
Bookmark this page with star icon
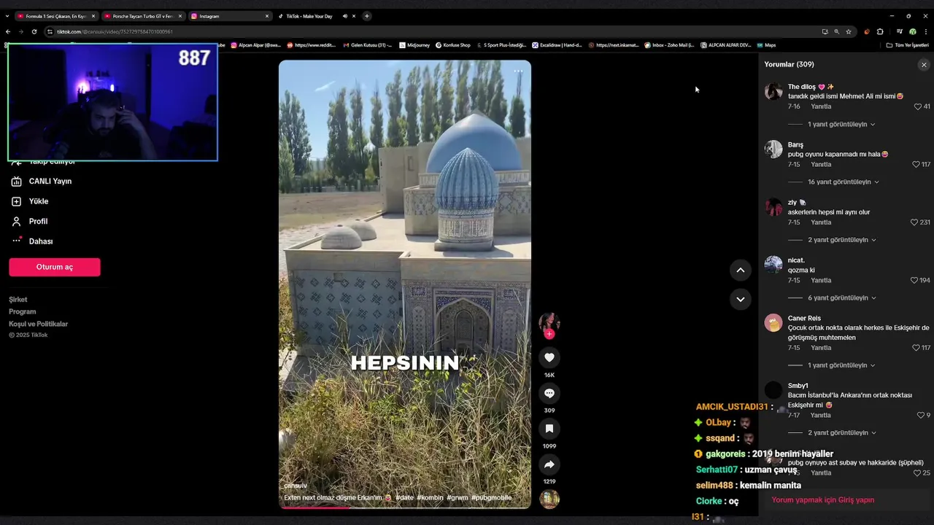coord(849,31)
